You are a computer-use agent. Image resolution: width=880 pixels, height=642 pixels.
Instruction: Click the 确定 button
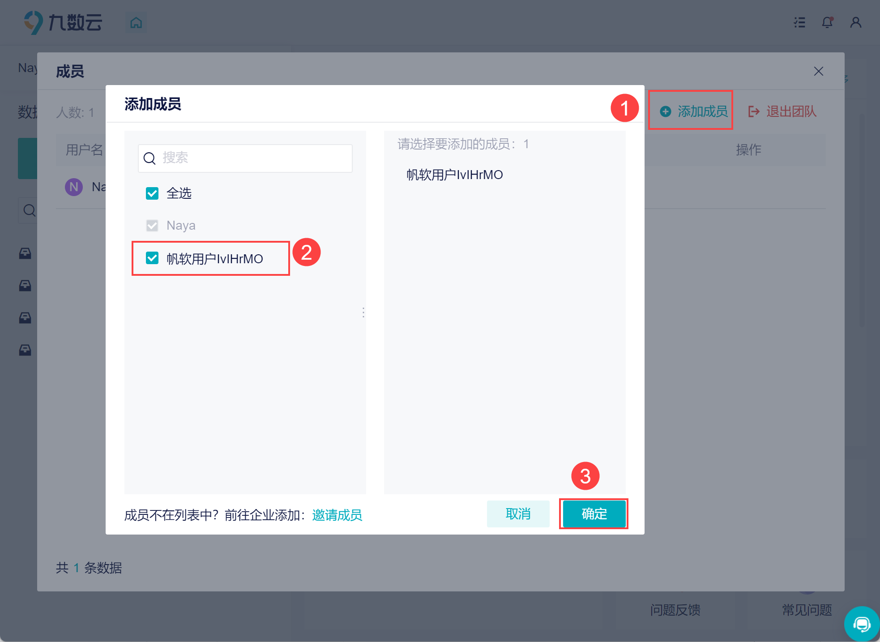click(x=594, y=514)
